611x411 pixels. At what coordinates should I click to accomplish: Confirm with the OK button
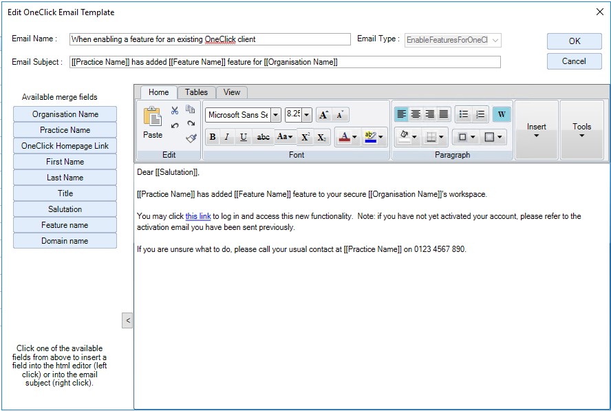pos(575,41)
